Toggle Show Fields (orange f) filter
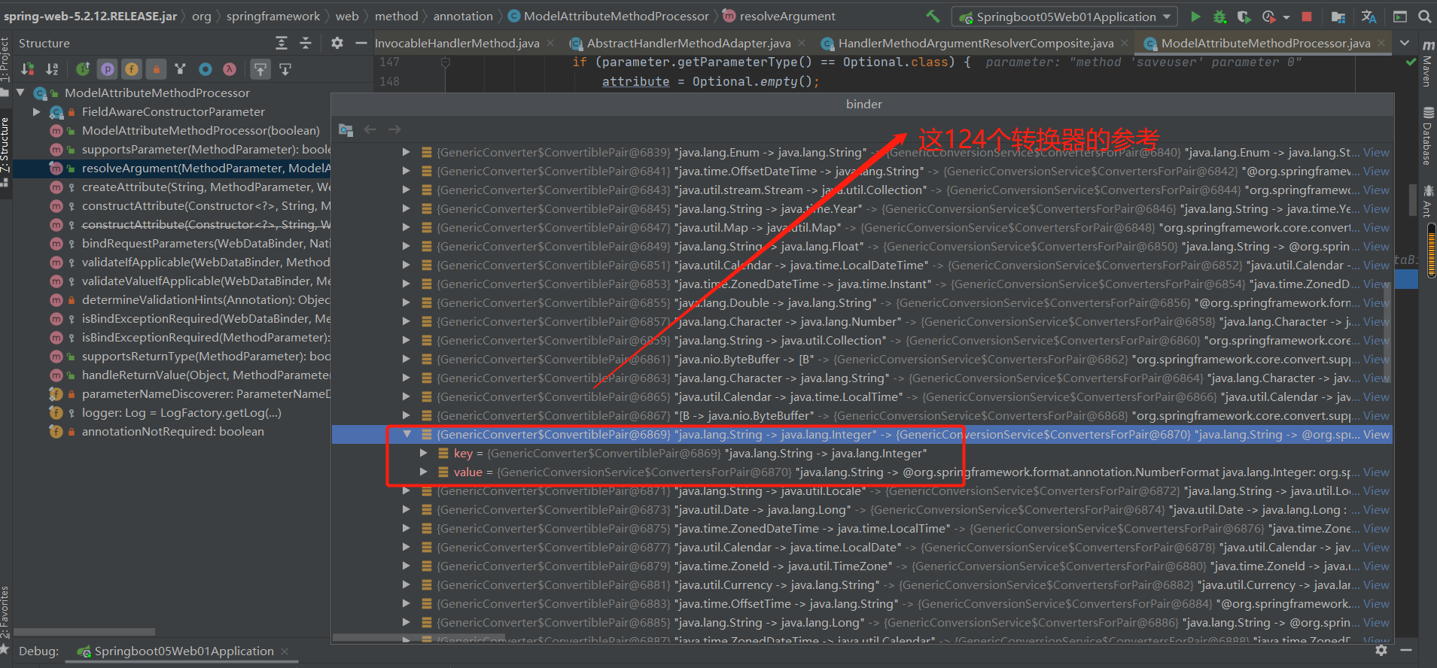The image size is (1437, 668). click(132, 69)
